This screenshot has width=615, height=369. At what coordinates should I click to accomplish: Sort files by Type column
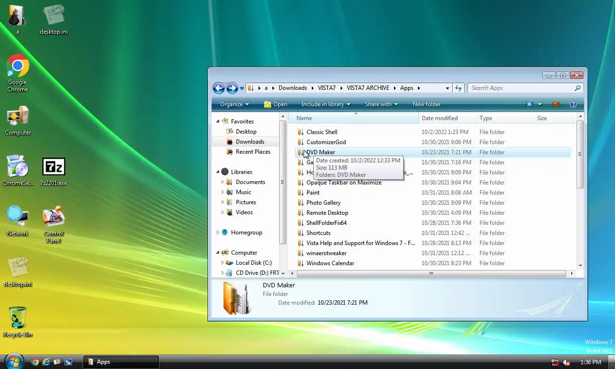tap(505, 118)
